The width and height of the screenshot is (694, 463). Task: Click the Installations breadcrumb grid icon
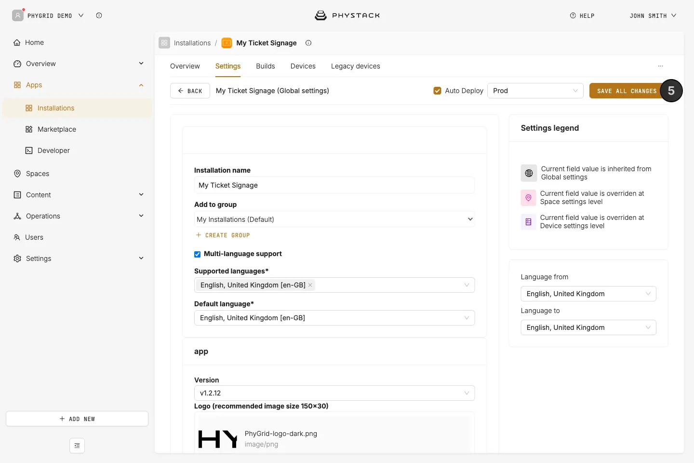pos(164,43)
